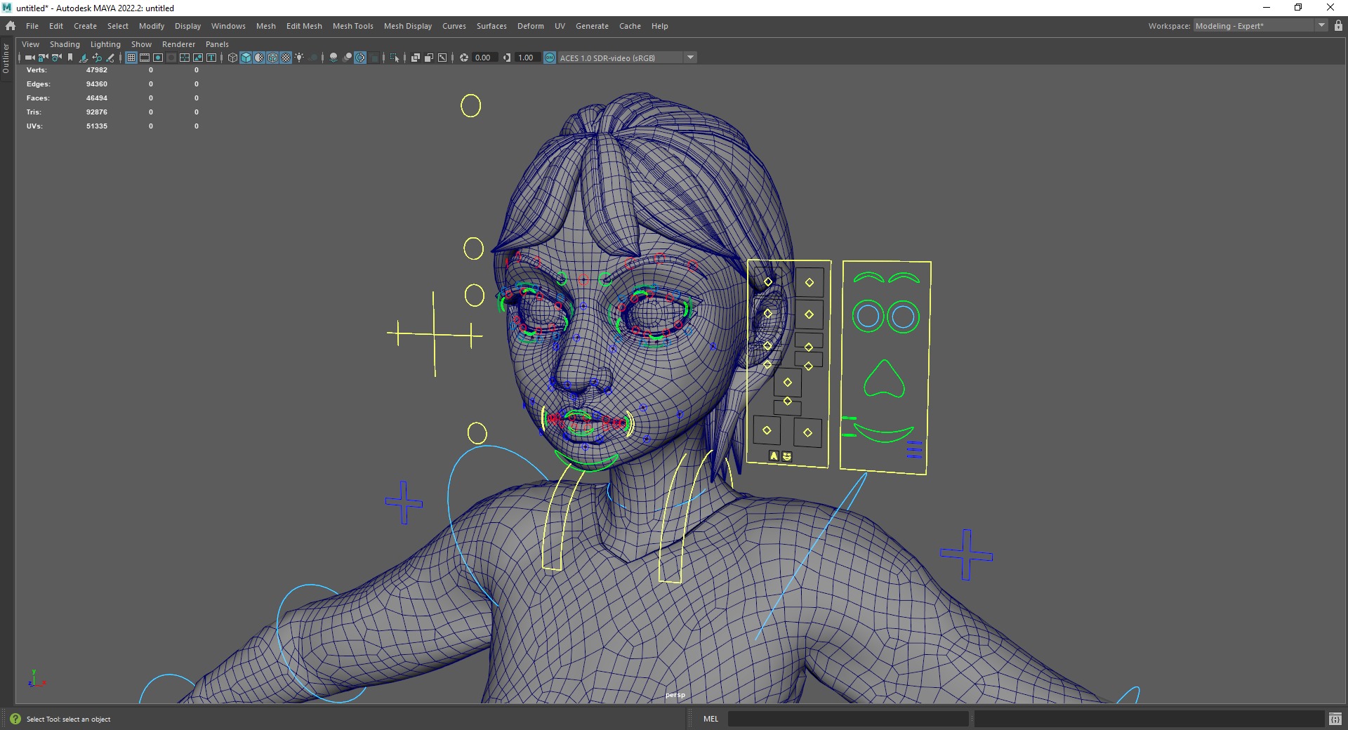
Task: Switch the MEL command language button
Action: (x=711, y=719)
